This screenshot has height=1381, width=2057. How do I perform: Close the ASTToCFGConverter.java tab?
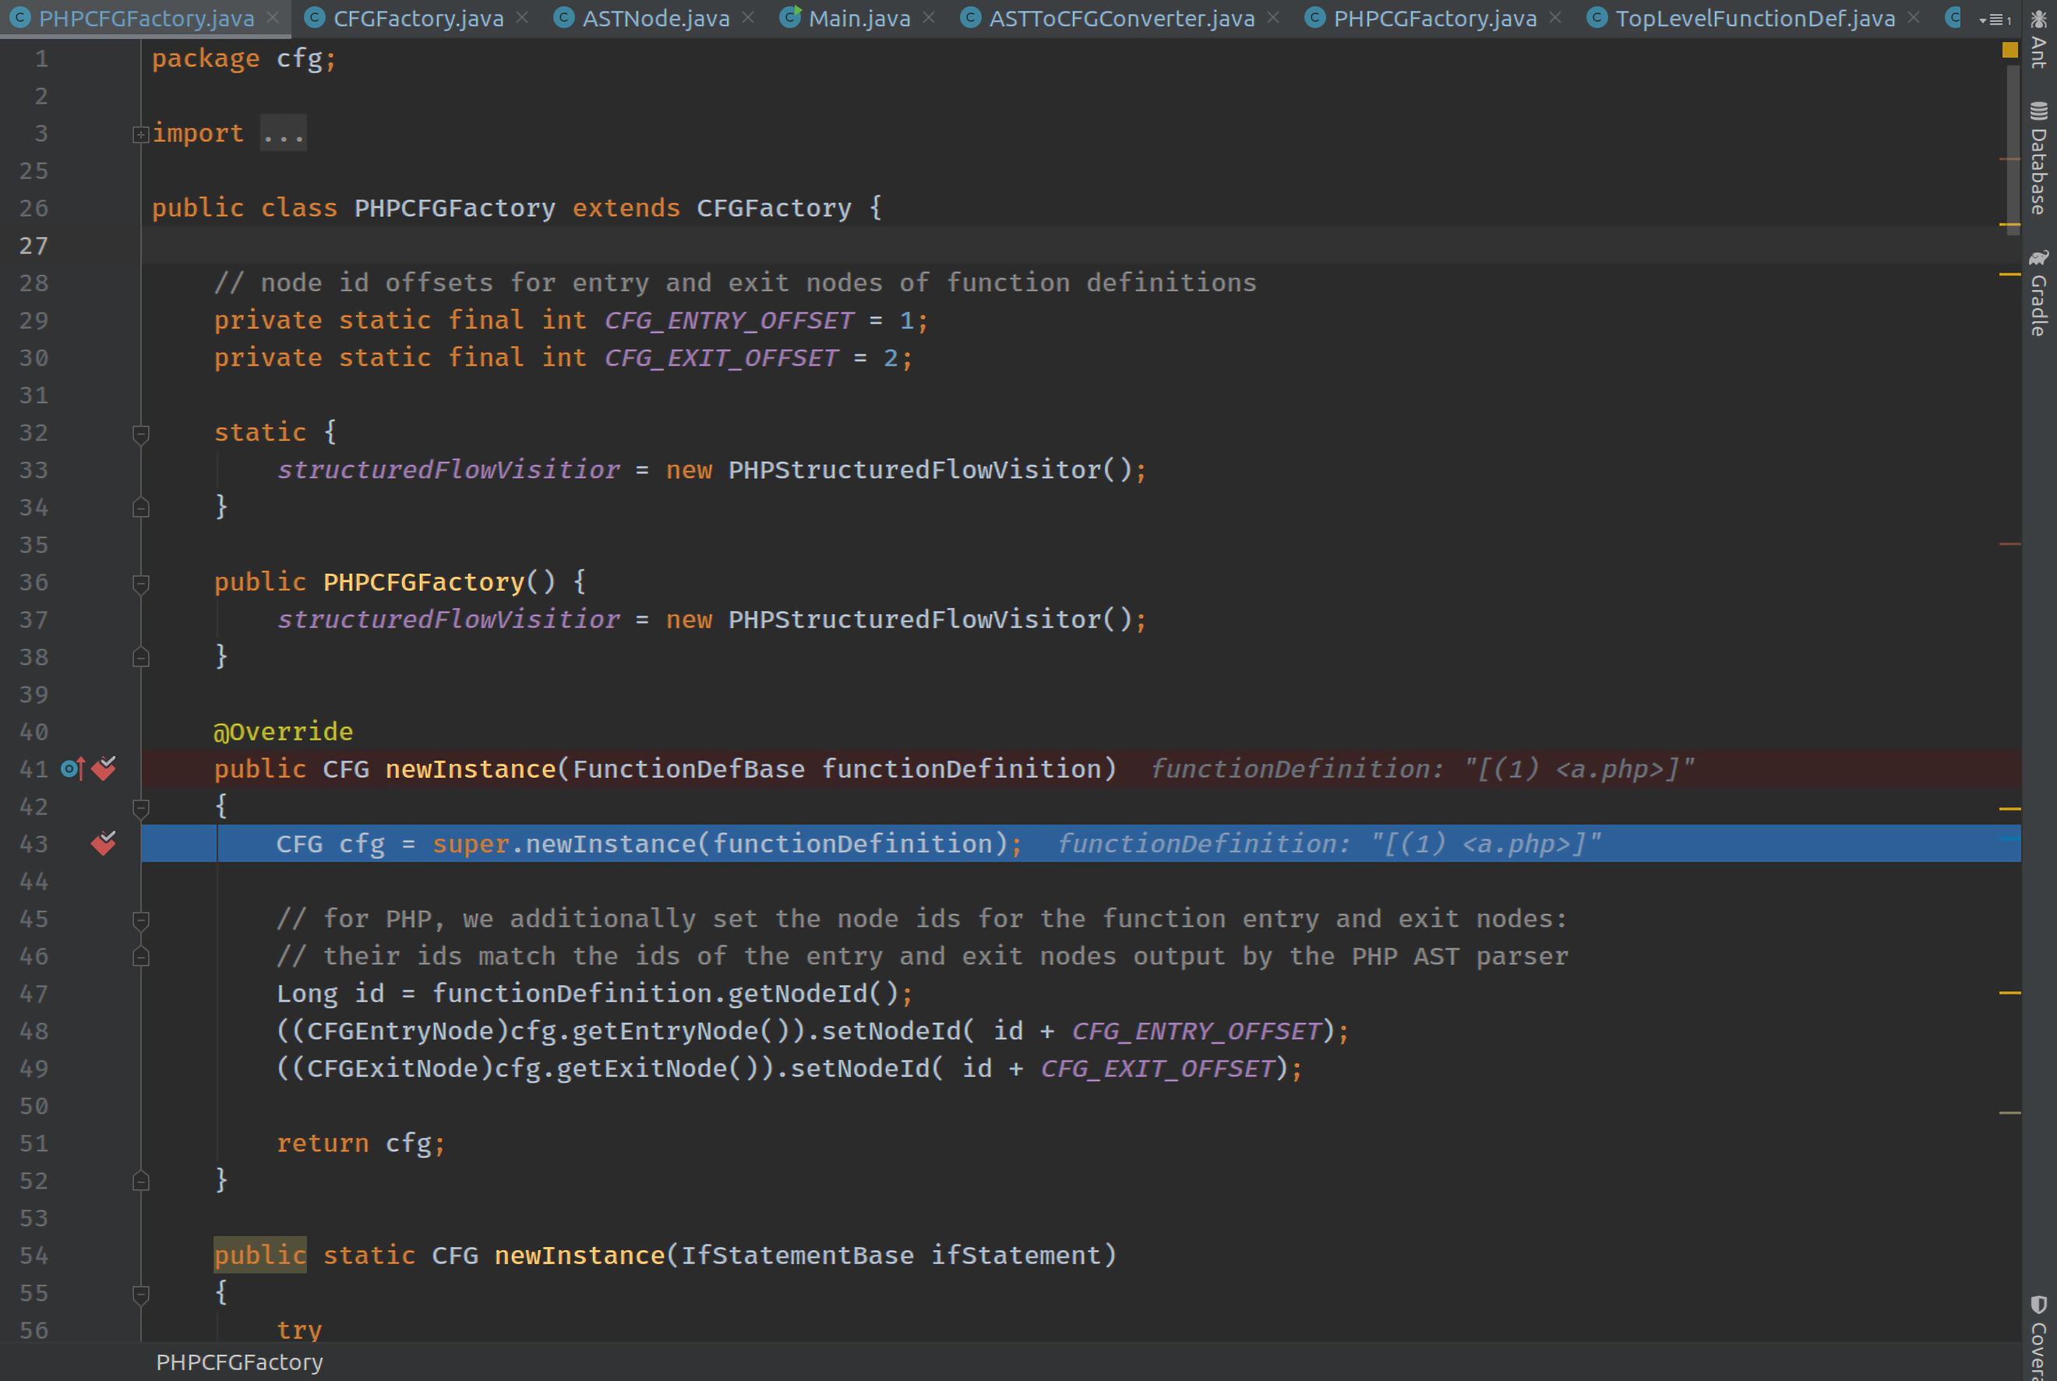[x=1273, y=18]
